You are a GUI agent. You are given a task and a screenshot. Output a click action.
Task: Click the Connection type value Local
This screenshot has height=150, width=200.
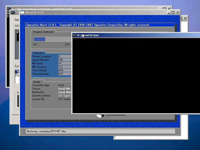point(61,85)
